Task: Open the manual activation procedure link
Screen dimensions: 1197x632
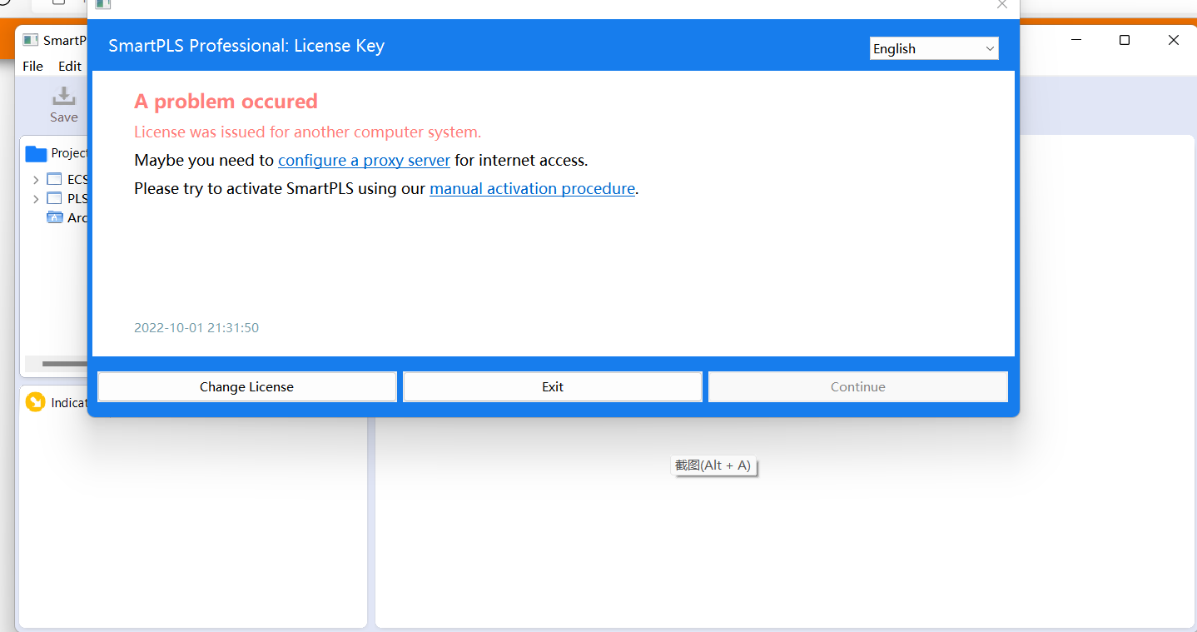Action: [532, 188]
